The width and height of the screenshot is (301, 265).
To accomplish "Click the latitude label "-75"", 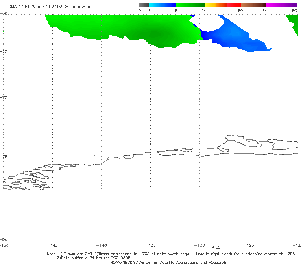I will 4,157.
